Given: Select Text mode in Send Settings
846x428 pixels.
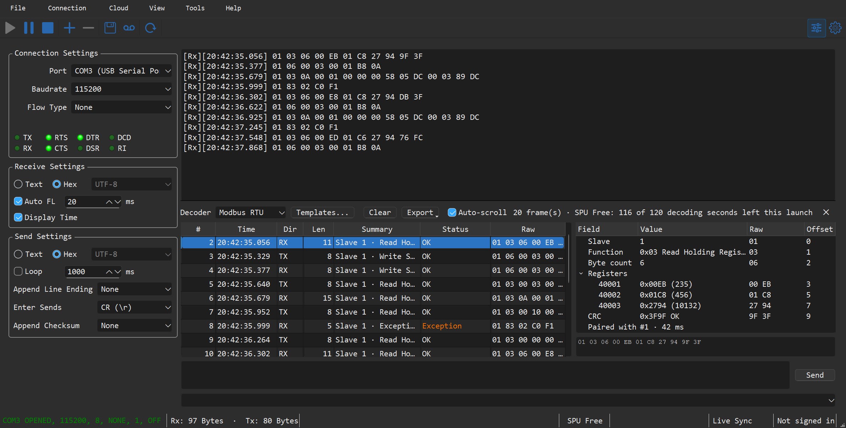Looking at the screenshot, I should pos(28,254).
